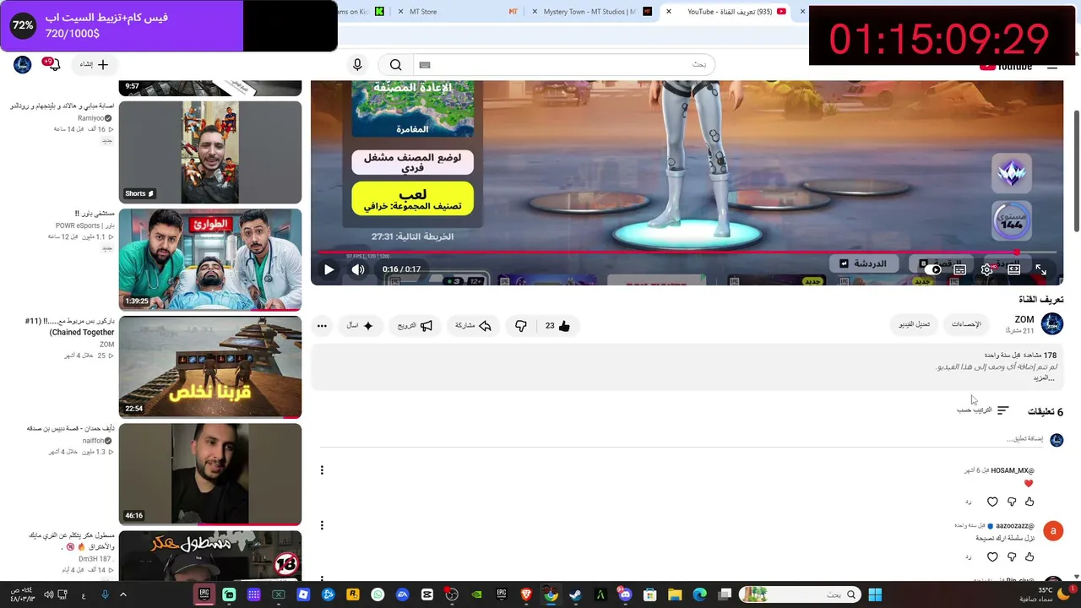Switch to theater mode in the player
The width and height of the screenshot is (1081, 608).
click(x=1014, y=269)
